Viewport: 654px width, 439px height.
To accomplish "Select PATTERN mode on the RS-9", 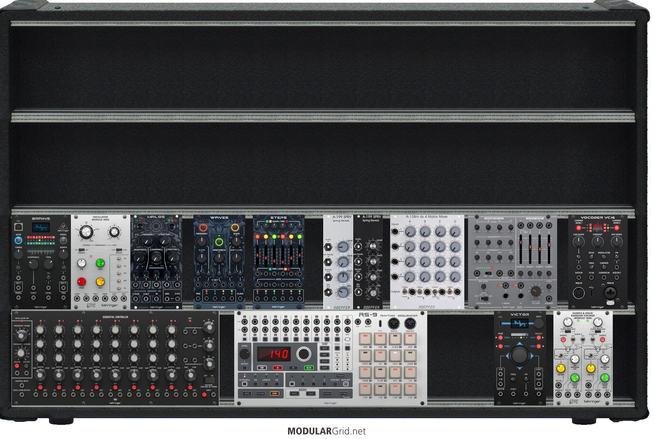I will (x=261, y=393).
